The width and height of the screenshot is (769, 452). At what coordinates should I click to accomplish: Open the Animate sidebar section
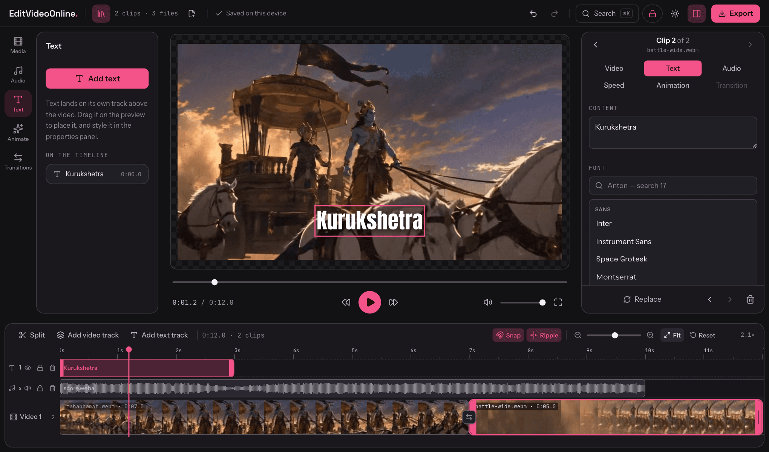(18, 133)
